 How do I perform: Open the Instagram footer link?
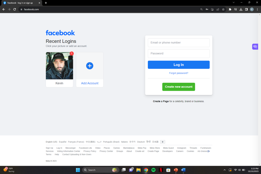tap(181, 148)
